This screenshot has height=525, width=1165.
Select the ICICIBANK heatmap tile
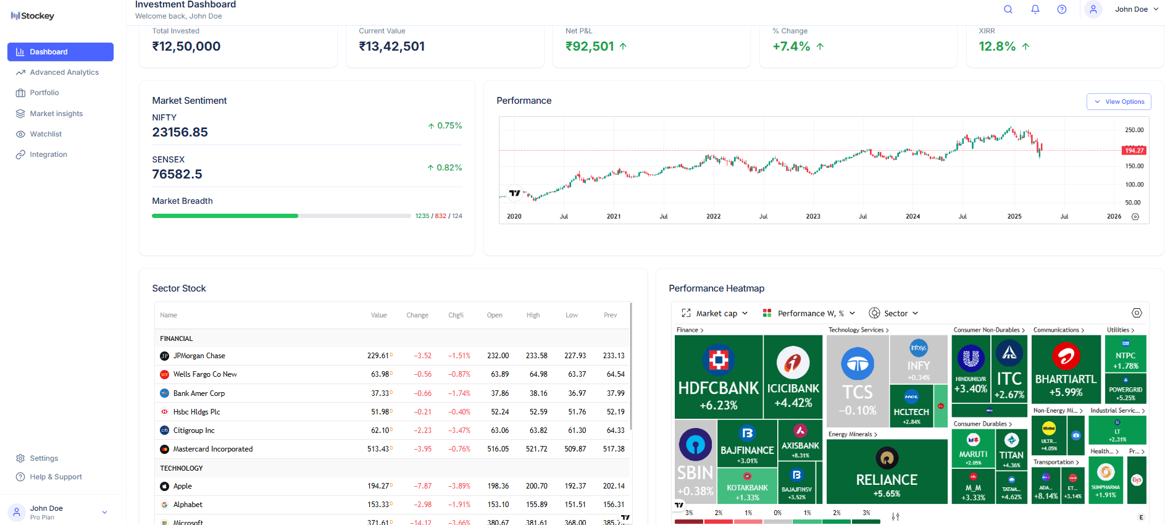(x=793, y=377)
